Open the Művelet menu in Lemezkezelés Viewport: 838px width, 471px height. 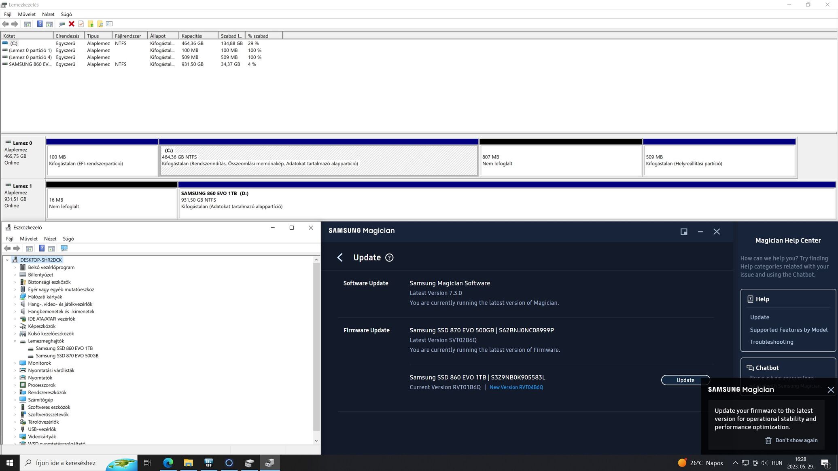tap(27, 14)
